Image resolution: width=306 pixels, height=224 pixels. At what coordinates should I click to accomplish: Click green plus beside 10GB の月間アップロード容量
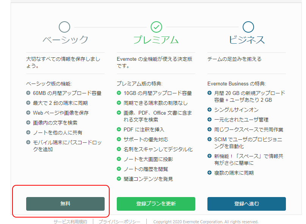pyautogui.click(x=119, y=93)
